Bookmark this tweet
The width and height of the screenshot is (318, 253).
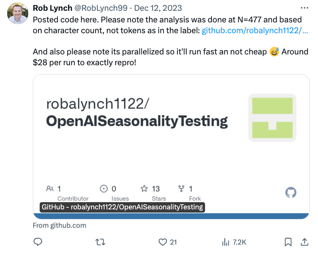288,242
